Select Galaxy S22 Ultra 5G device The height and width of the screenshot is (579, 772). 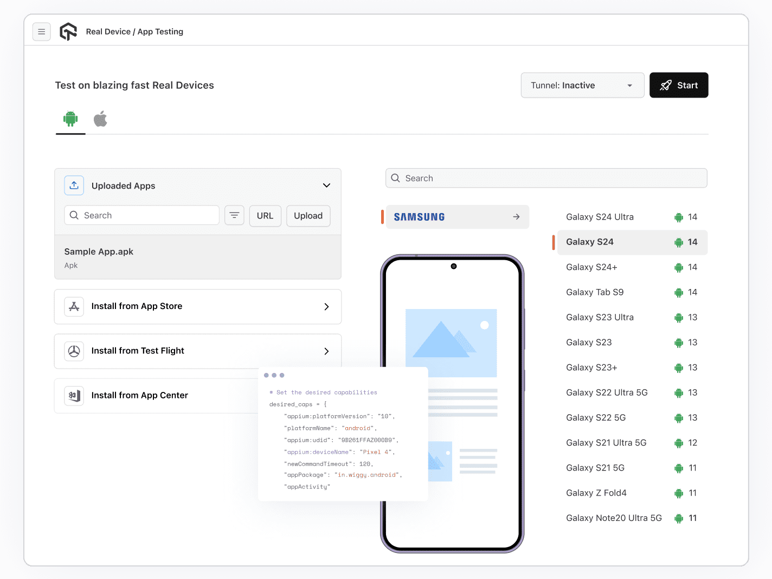632,393
